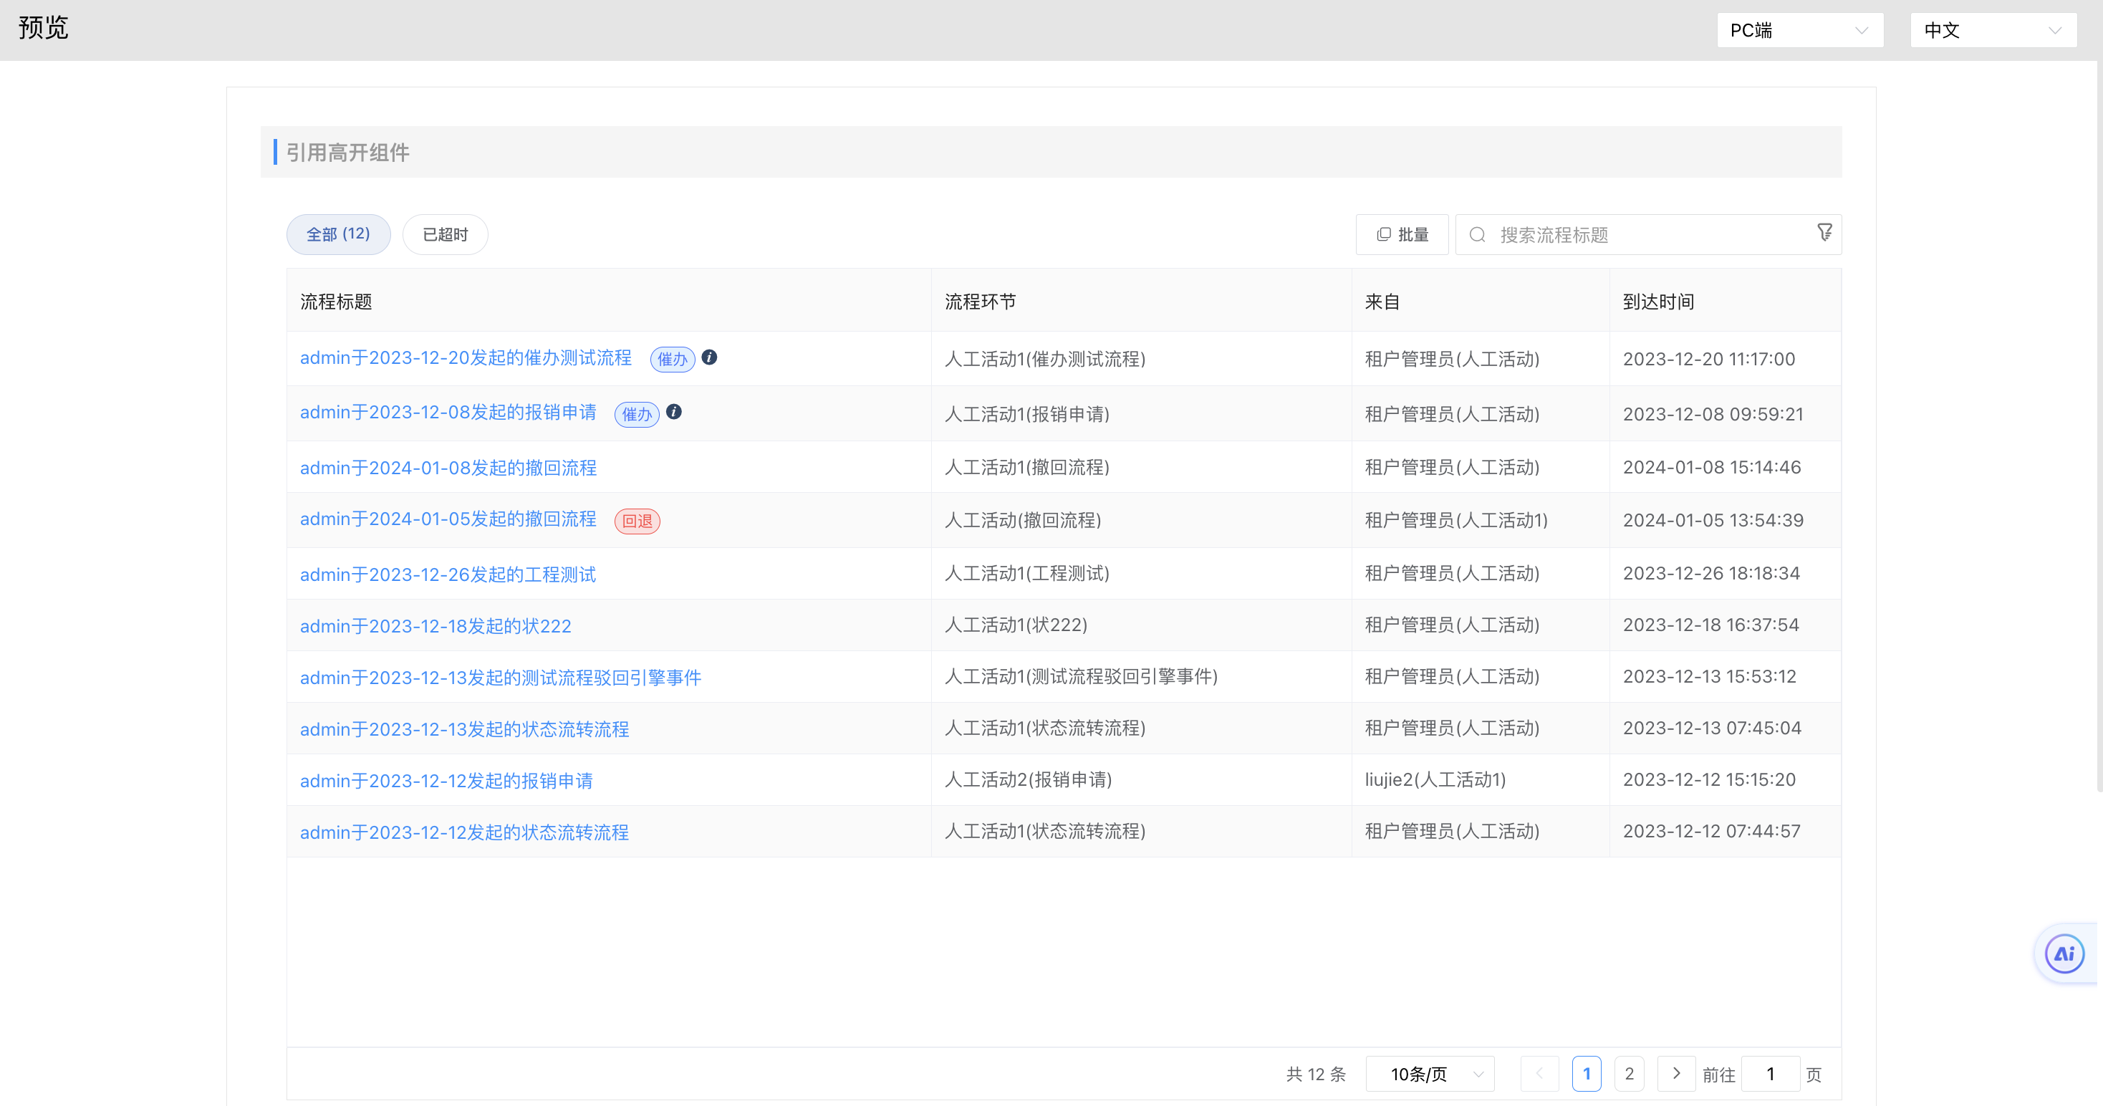Open admin于2023-12-26发起的工程测试 link
Image resolution: width=2103 pixels, height=1106 pixels.
point(448,574)
